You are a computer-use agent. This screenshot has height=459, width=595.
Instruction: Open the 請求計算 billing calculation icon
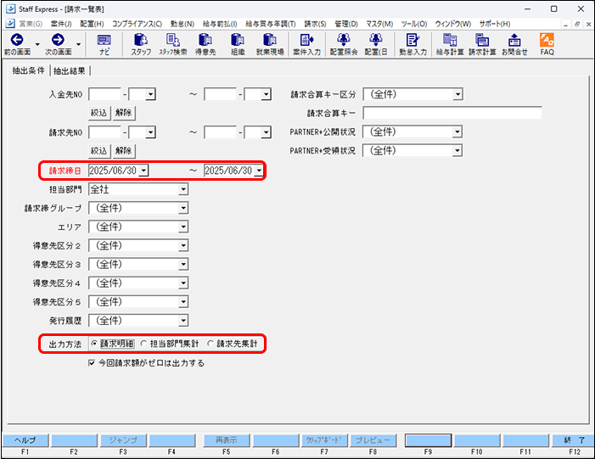(x=482, y=44)
